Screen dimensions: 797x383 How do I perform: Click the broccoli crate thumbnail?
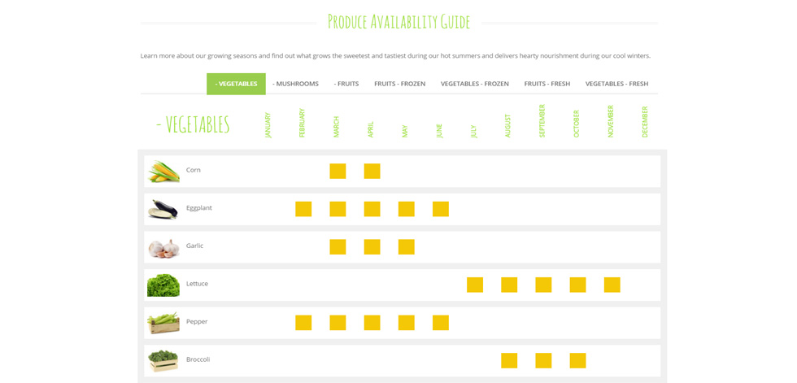[163, 361]
